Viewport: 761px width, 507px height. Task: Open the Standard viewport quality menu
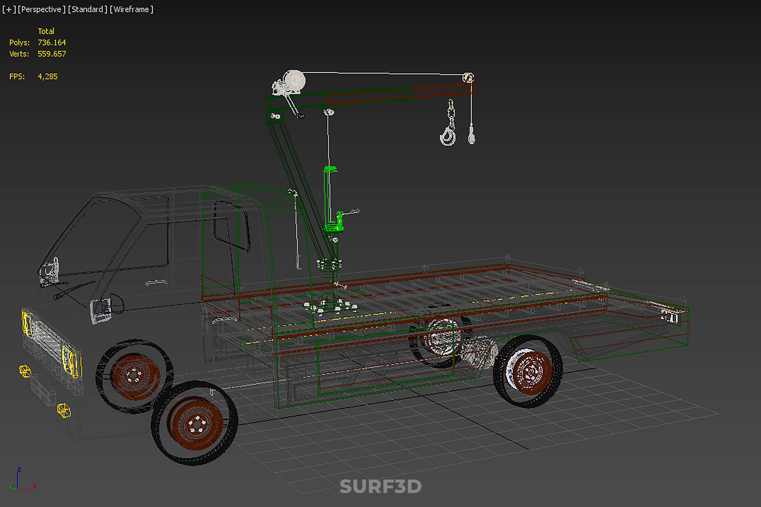coord(87,9)
